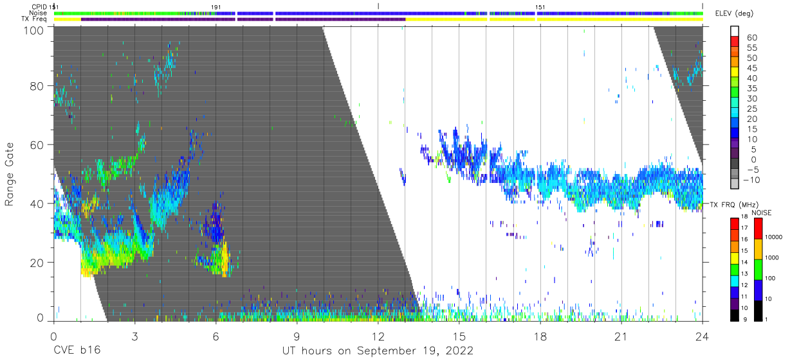The height and width of the screenshot is (364, 790).
Task: Click the '10000' label beside the NOISE colorbar
Action: [x=774, y=238]
